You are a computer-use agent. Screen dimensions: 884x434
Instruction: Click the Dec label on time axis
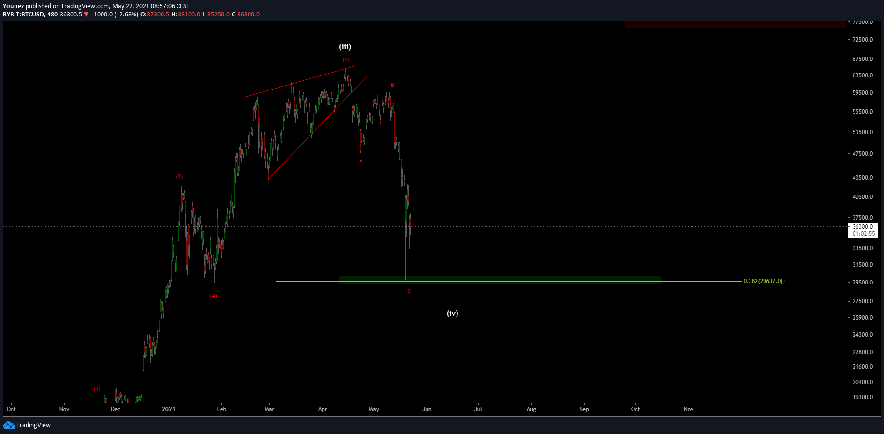click(x=116, y=409)
